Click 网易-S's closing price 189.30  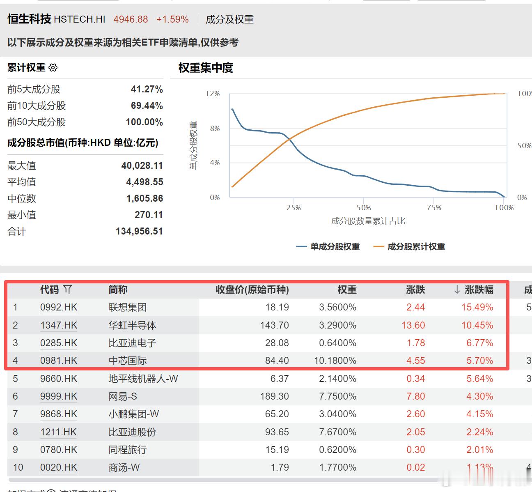click(x=275, y=396)
